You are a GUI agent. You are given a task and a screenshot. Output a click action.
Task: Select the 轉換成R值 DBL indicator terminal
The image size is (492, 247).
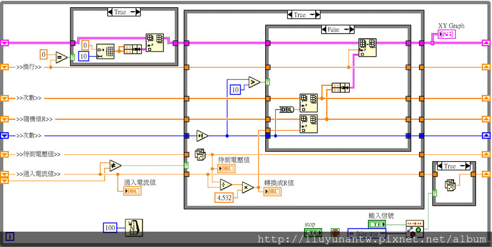coord(272,191)
